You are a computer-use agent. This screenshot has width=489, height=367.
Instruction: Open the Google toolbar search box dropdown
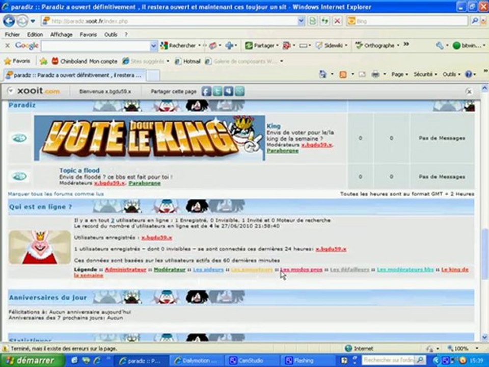(x=153, y=46)
